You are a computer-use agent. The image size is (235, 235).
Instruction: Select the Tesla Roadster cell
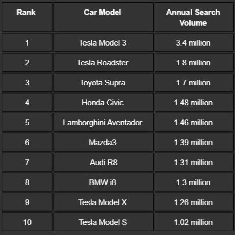point(103,63)
